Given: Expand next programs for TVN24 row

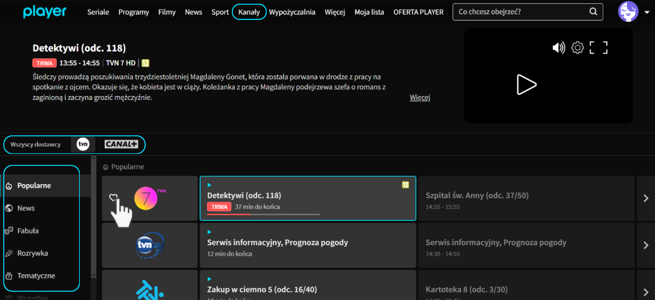Looking at the screenshot, I should pos(645,245).
